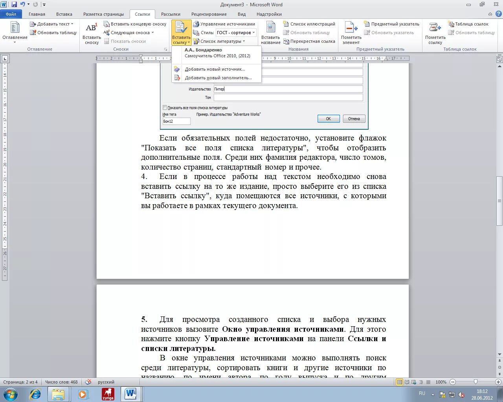503x402 pixels.
Task: Open the Файл tab
Action: pos(11,14)
